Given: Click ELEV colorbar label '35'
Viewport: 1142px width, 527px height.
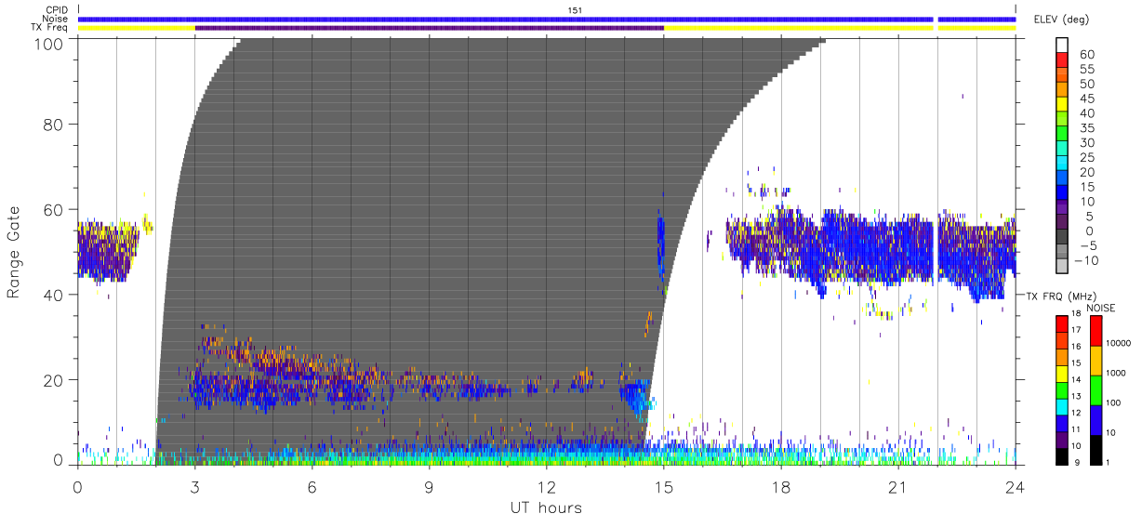Looking at the screenshot, I should point(1086,128).
